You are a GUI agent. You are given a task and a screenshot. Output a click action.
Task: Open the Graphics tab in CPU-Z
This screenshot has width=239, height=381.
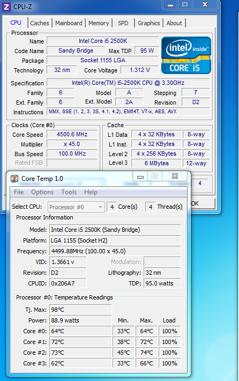(149, 23)
